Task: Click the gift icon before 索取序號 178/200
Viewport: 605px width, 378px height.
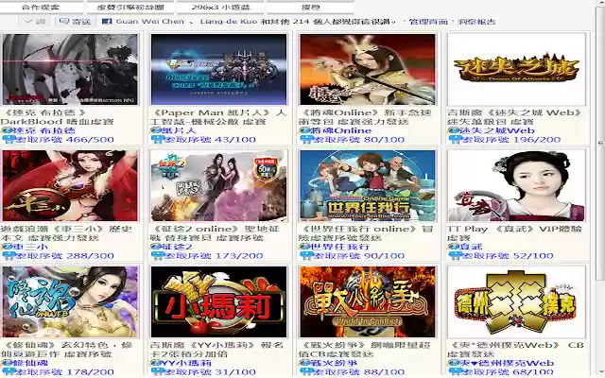Action: [x=9, y=372]
